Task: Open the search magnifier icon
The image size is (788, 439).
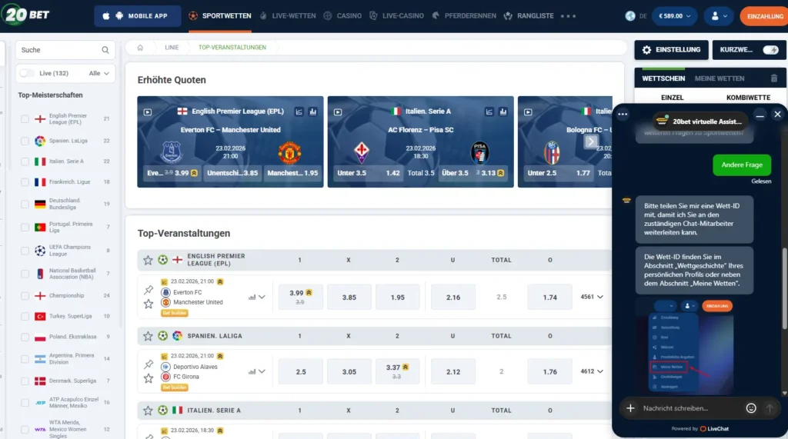Action: click(x=105, y=50)
